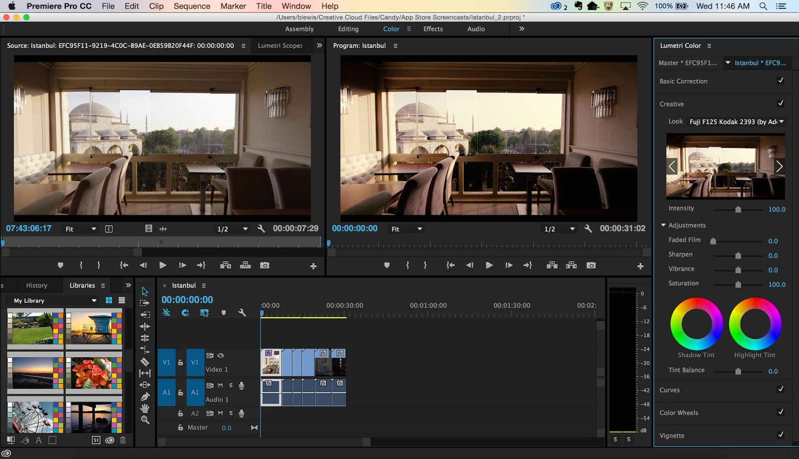
Task: Click the Lift button in the Program monitor
Action: pos(552,265)
